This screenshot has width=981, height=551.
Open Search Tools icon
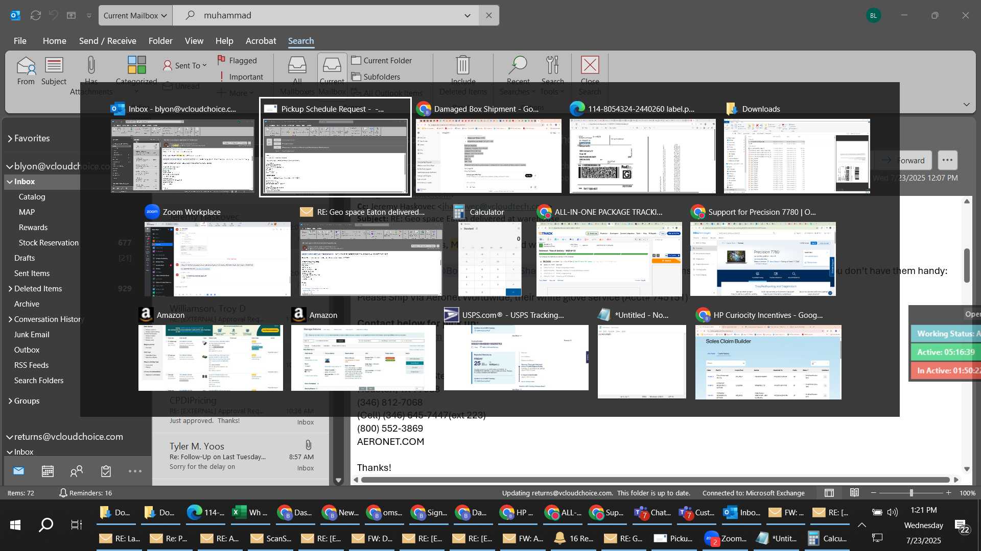(552, 65)
